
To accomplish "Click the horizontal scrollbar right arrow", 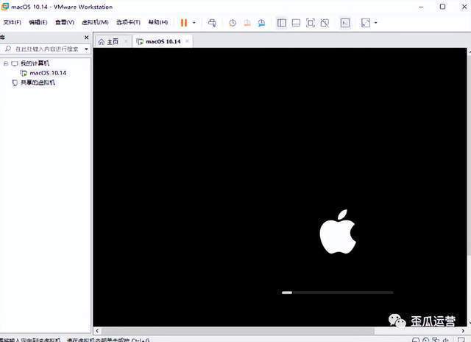I will [x=463, y=331].
